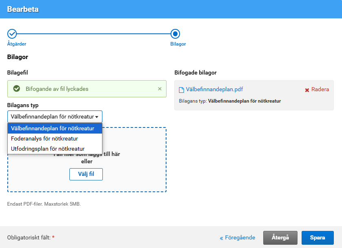This screenshot has width=342, height=248.
Task: Save with the blue 'Spara' button
Action: (318, 238)
